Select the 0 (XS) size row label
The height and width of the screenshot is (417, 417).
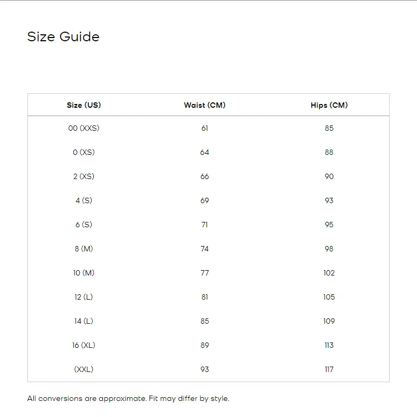click(84, 152)
